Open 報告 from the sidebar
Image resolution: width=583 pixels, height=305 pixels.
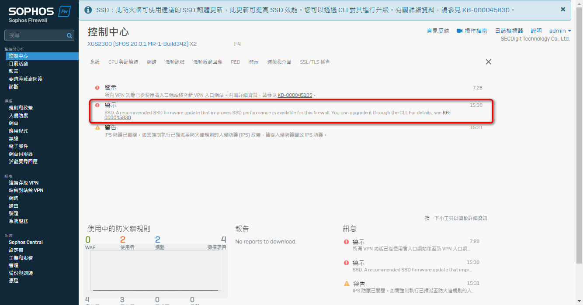click(x=14, y=71)
